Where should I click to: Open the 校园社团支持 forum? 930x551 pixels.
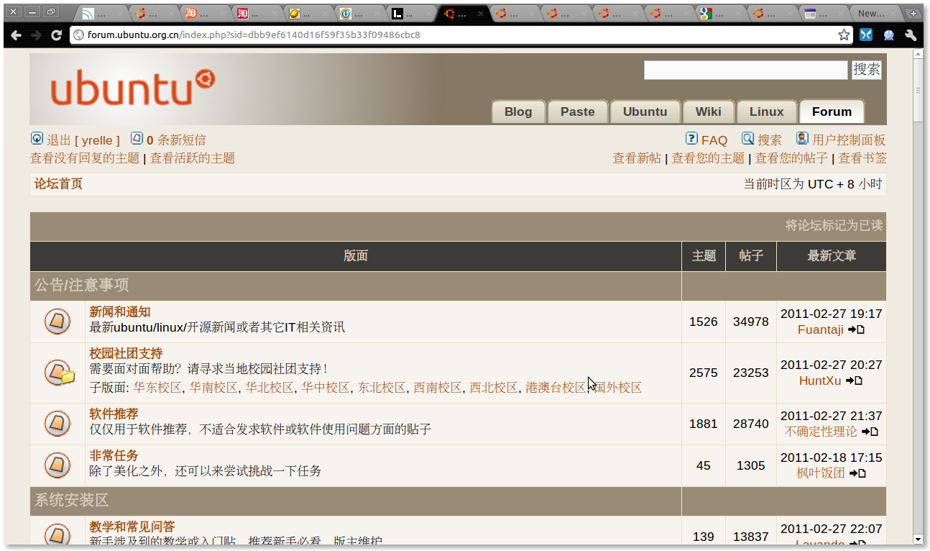pyautogui.click(x=126, y=354)
